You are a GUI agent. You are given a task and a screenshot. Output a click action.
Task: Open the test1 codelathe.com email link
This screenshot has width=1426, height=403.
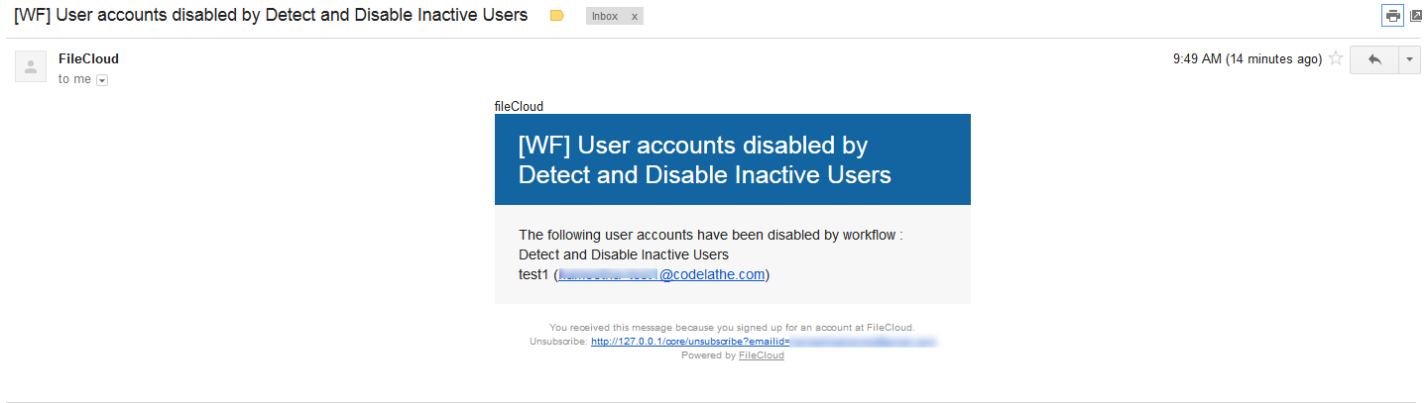[661, 274]
